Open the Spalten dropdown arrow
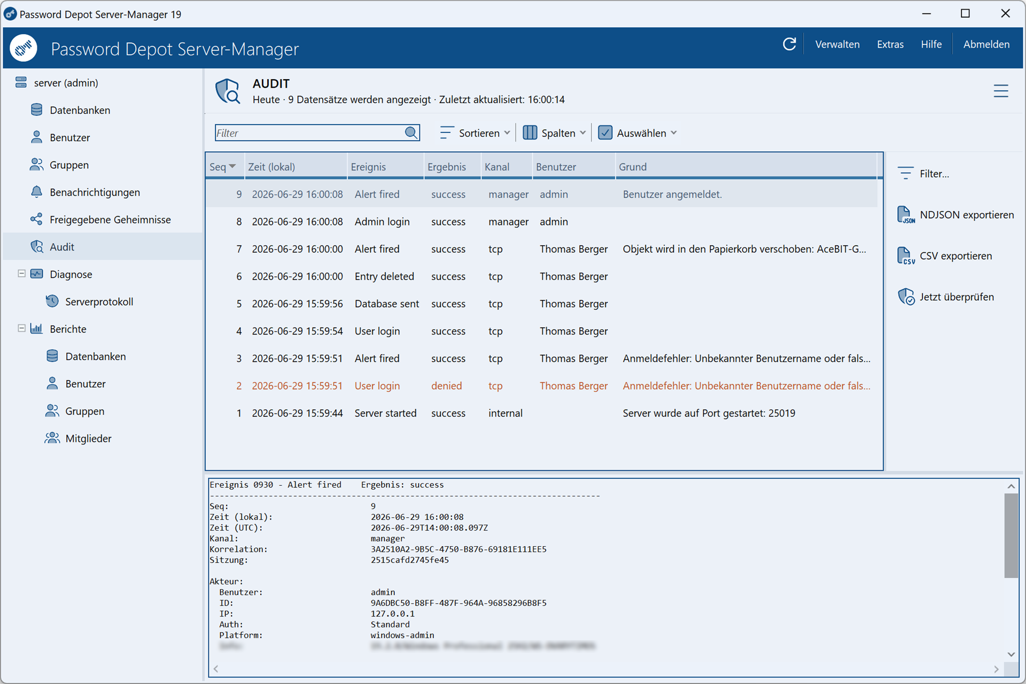Image resolution: width=1026 pixels, height=684 pixels. [x=583, y=133]
